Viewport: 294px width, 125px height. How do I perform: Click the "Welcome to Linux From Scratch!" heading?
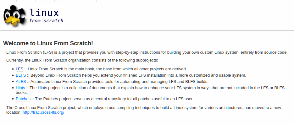coord(48,43)
